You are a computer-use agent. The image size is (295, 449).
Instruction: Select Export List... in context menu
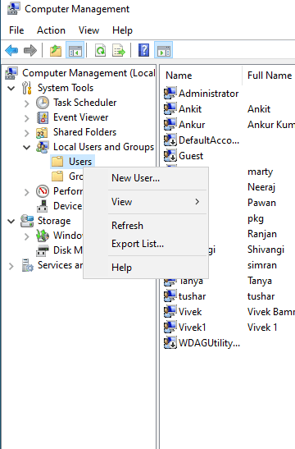tap(138, 244)
